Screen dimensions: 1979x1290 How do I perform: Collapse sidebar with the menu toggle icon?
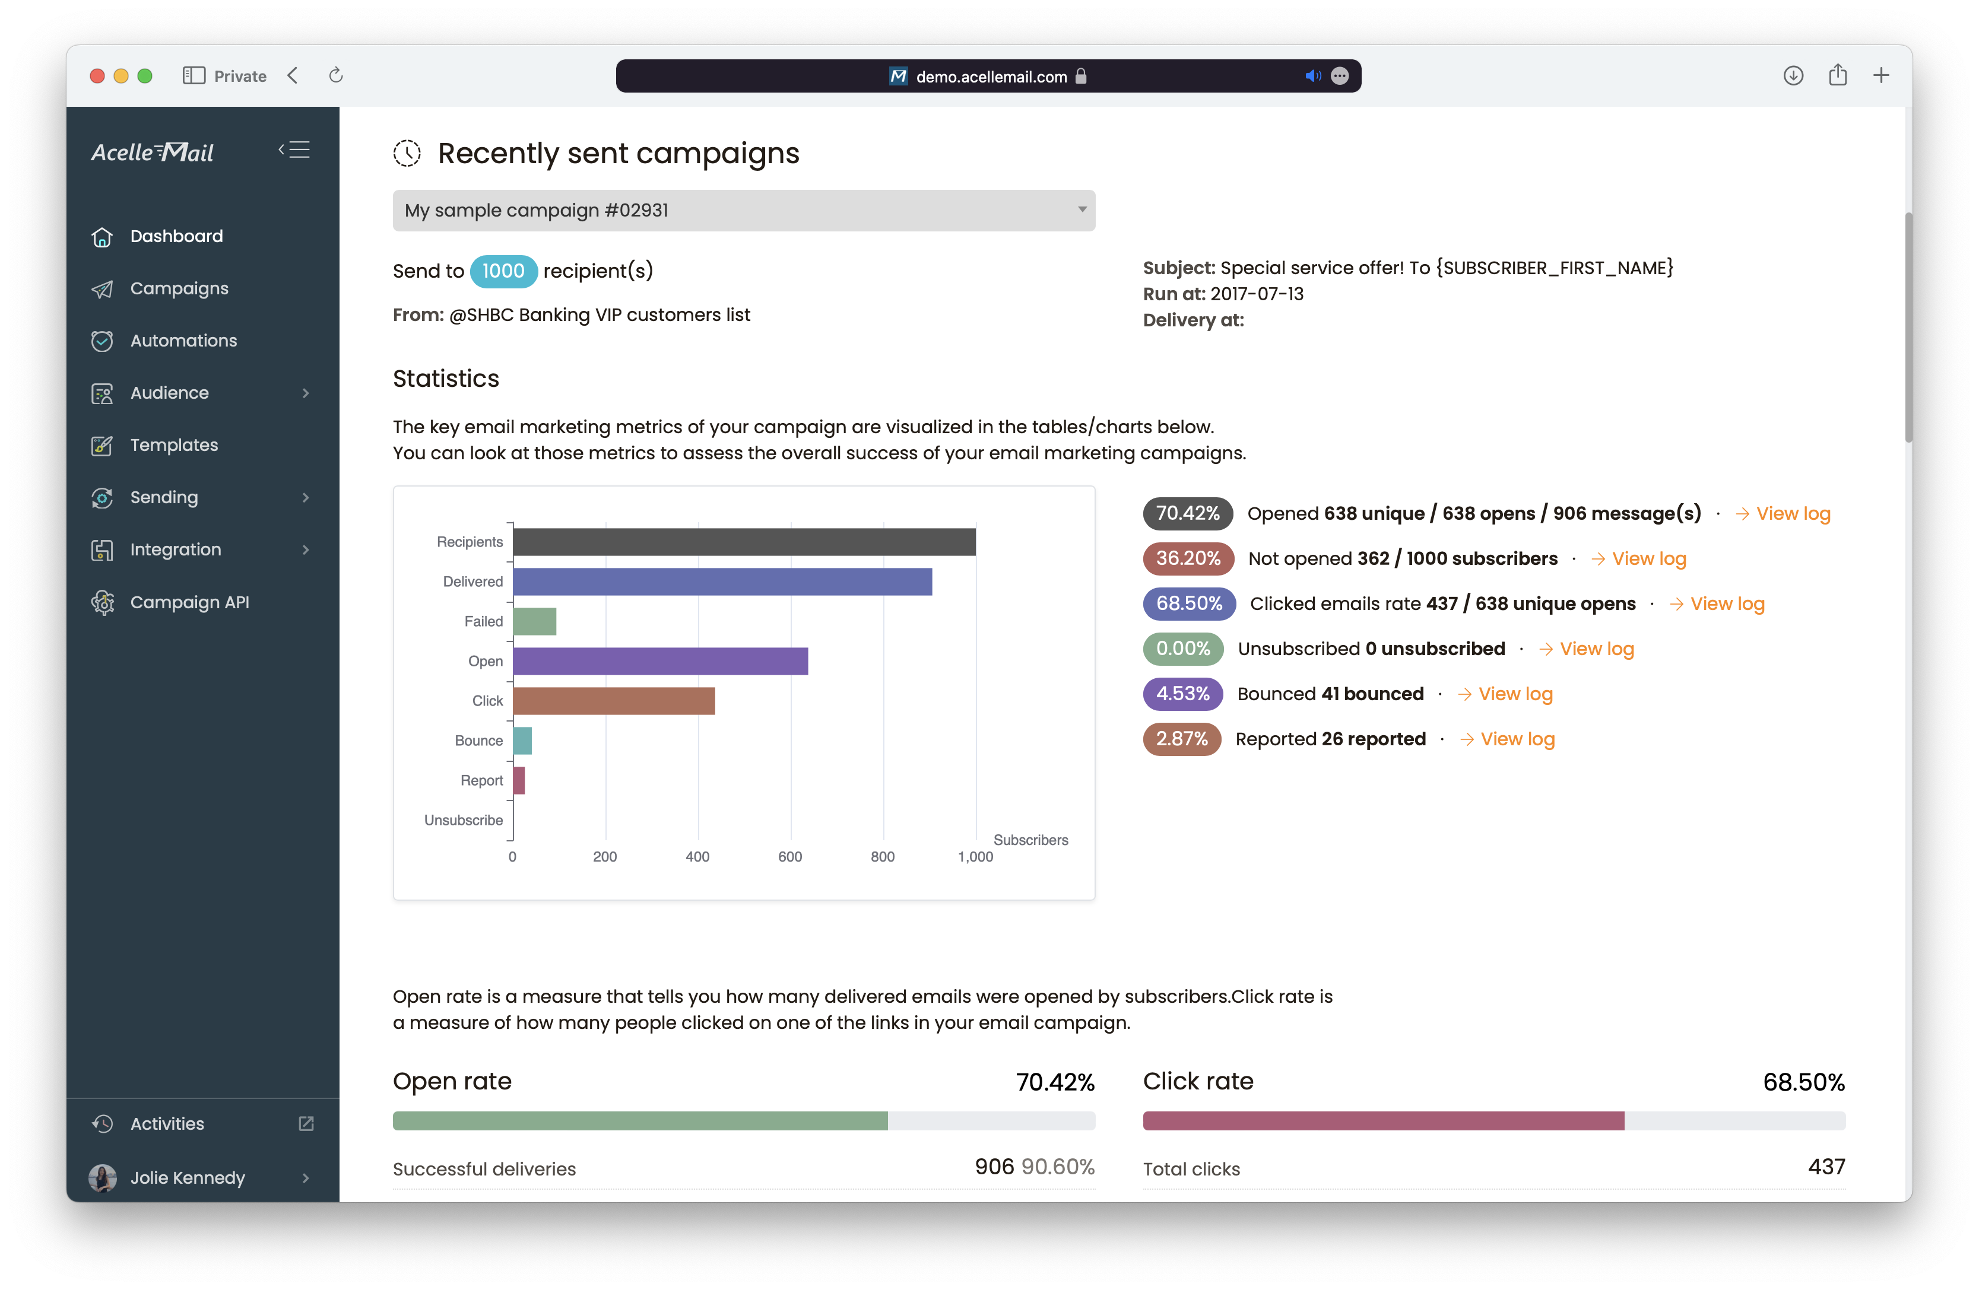coord(294,151)
